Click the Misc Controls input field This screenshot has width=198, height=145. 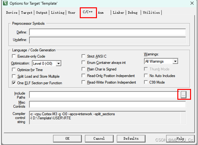(107, 104)
